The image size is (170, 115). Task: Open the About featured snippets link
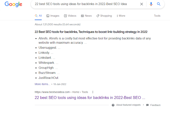click(128, 105)
